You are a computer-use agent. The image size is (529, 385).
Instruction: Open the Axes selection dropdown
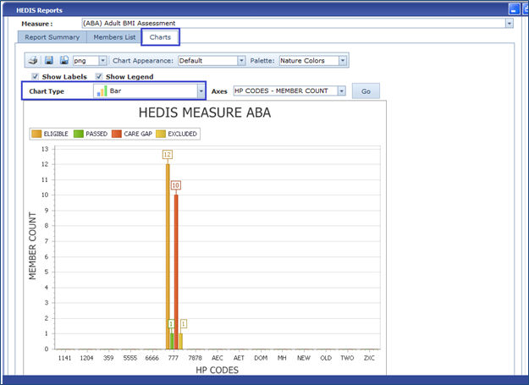click(x=341, y=91)
